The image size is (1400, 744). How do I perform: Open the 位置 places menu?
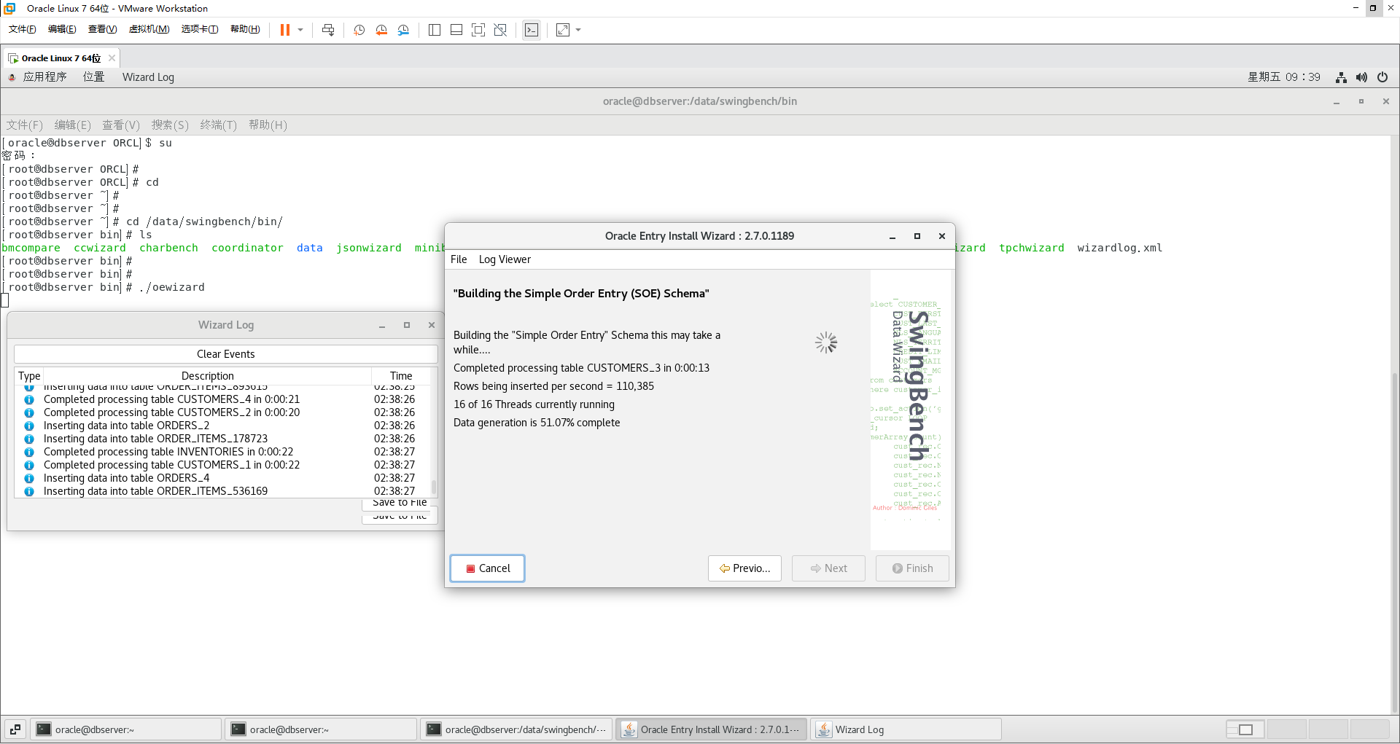pos(93,77)
